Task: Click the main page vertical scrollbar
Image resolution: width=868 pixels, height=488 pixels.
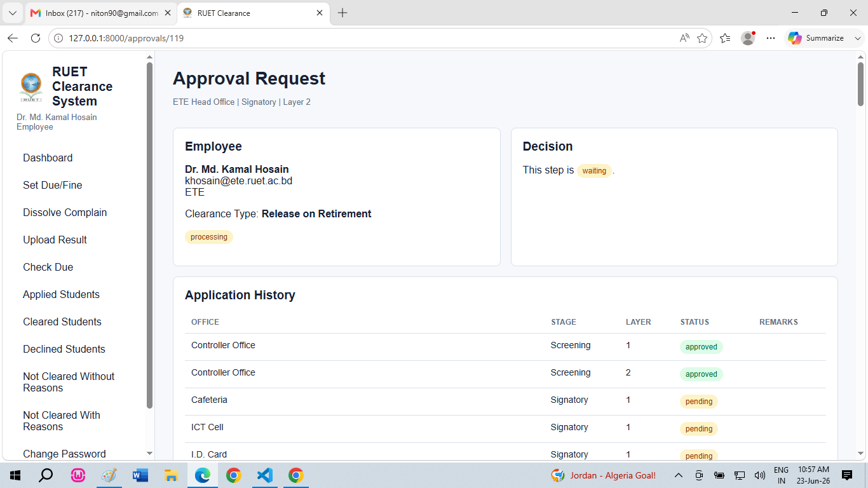Action: tap(861, 84)
